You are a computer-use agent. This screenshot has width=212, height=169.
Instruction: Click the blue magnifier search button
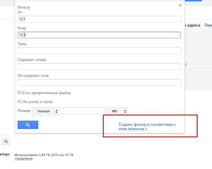point(28,125)
